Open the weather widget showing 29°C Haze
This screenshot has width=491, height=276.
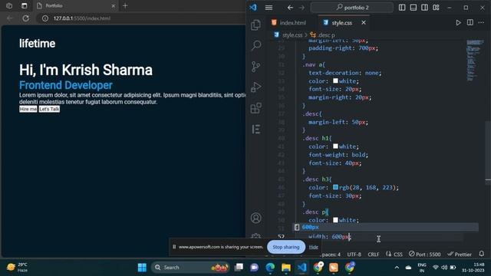click(x=18, y=268)
